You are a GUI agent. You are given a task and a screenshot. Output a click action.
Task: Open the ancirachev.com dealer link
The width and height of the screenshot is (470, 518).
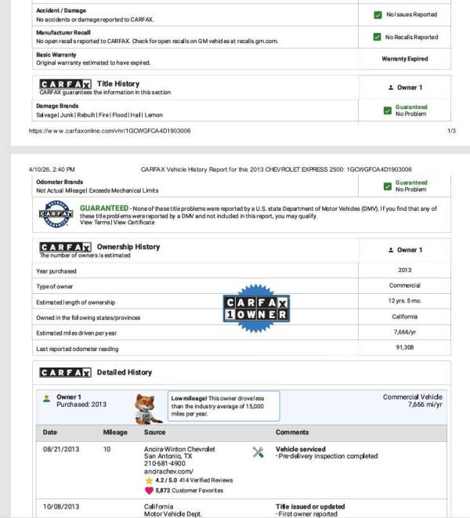click(168, 472)
